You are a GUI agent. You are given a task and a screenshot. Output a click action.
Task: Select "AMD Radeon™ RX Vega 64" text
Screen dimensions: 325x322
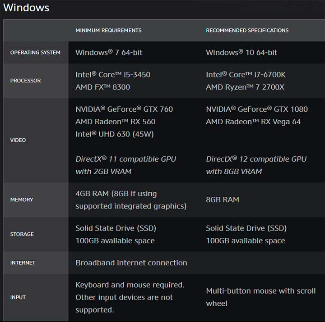pyautogui.click(x=253, y=122)
